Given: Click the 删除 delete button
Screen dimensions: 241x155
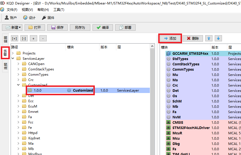Looking at the screenshot, I should pyautogui.click(x=193, y=38).
